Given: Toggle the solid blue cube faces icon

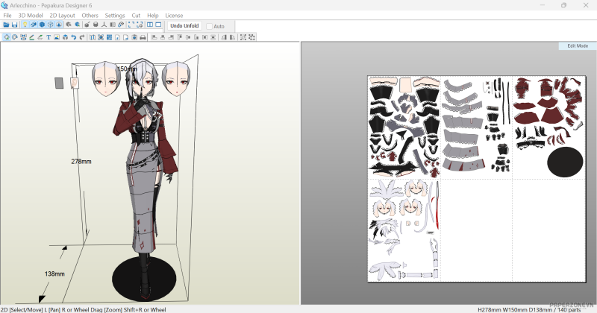Looking at the screenshot, I should [42, 25].
